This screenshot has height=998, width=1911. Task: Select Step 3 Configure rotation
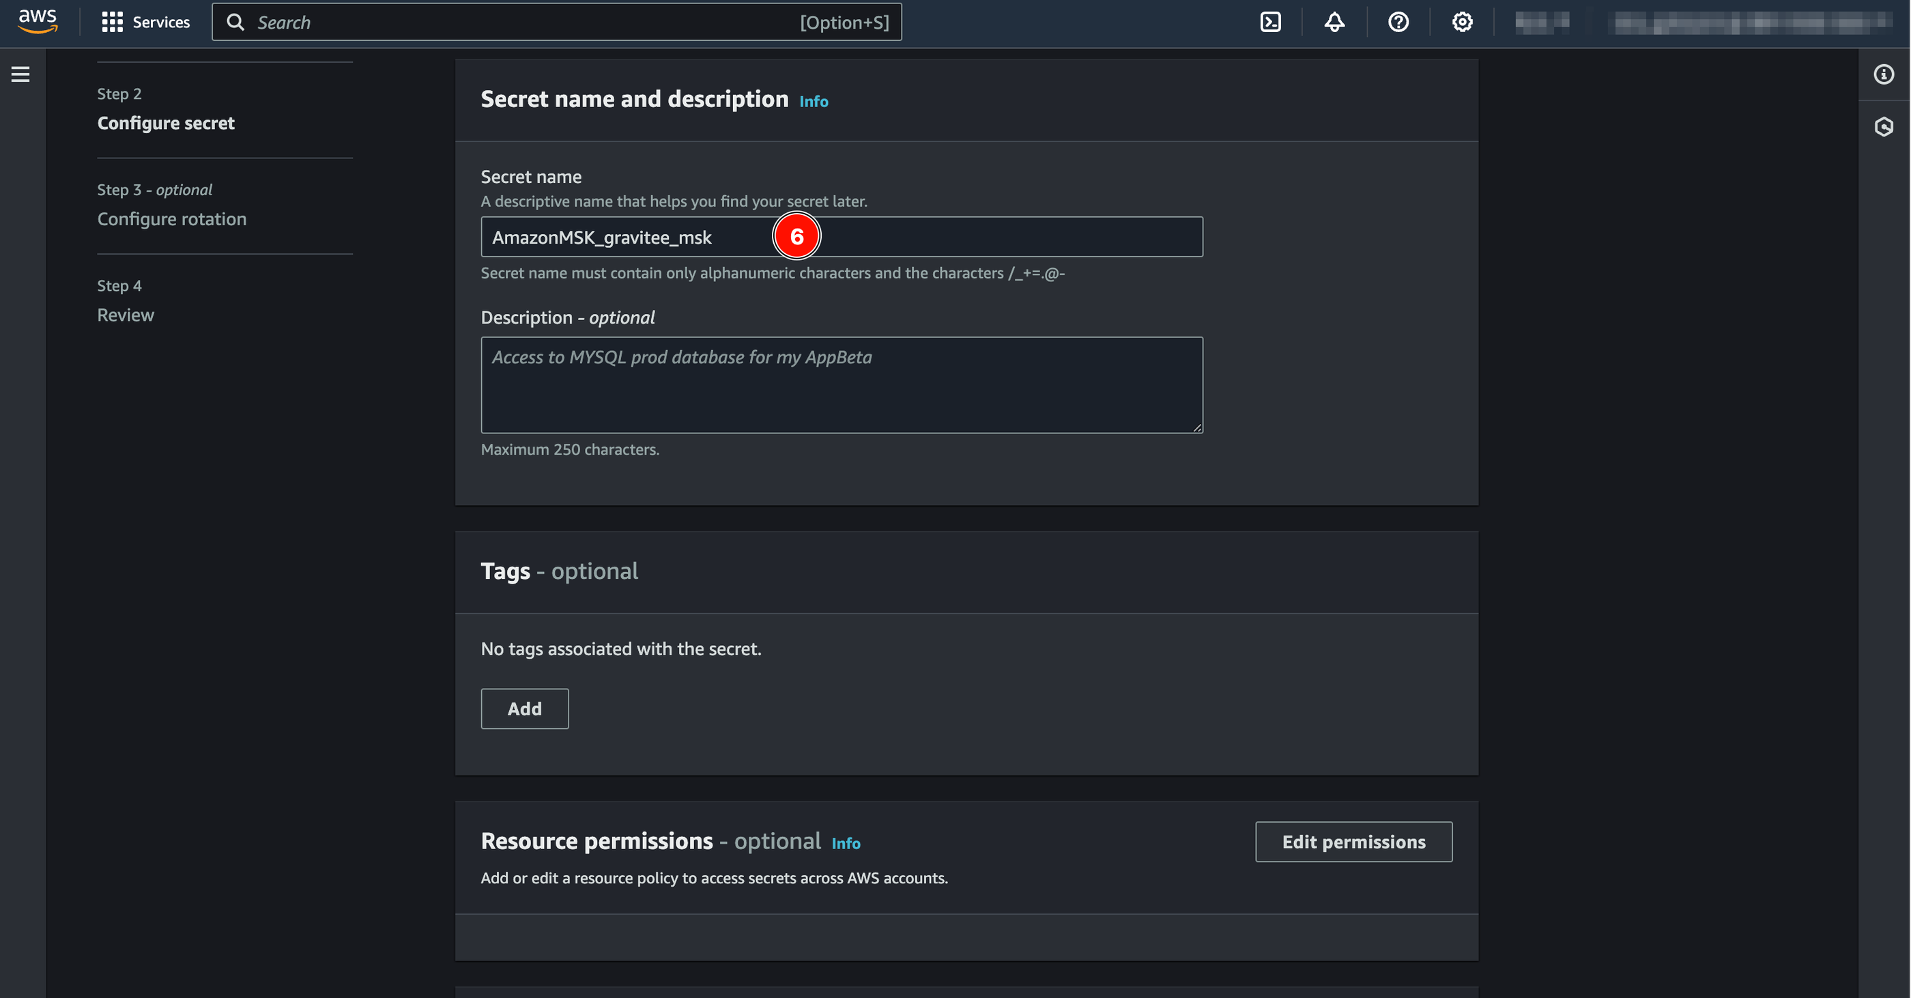tap(171, 219)
